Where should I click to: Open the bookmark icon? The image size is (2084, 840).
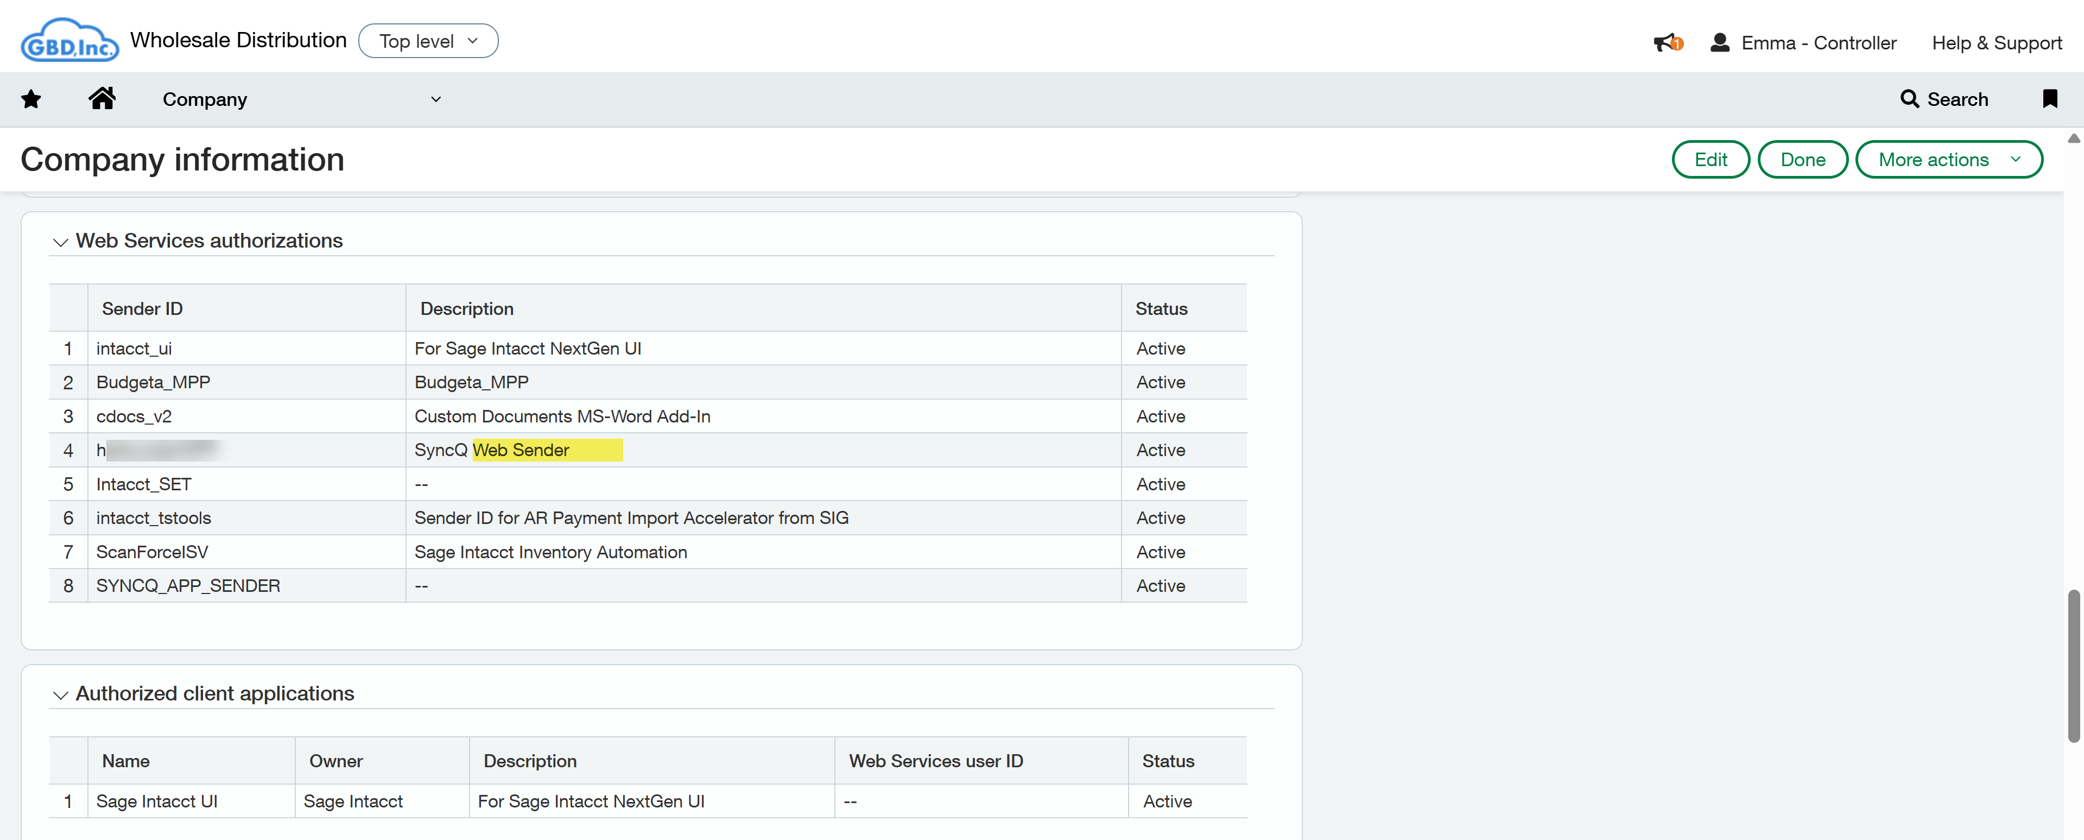point(2049,99)
